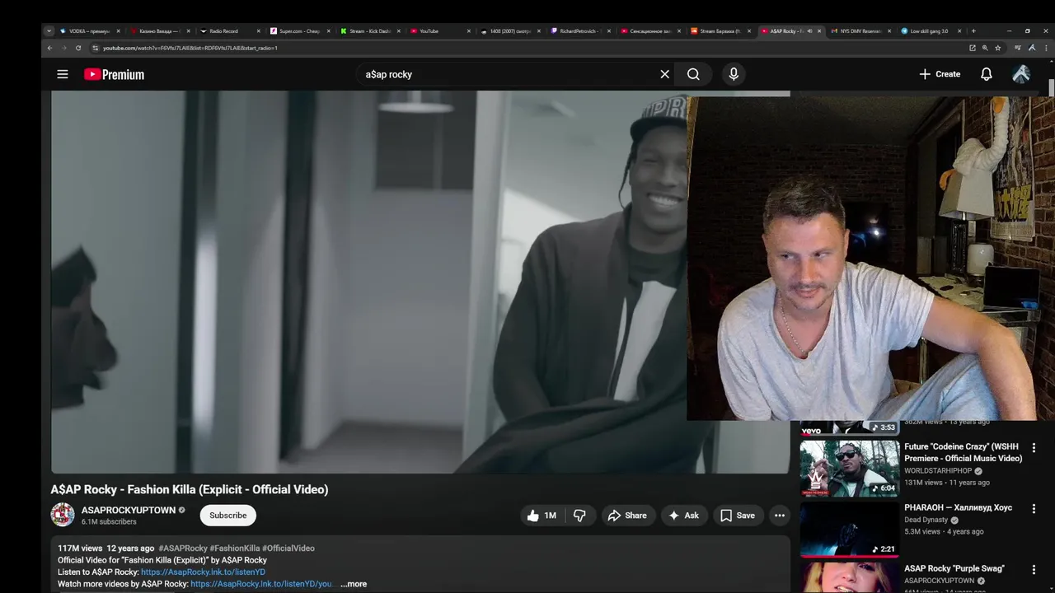Click the WORLDSTARHIPHOP channel name
Viewport: 1055px width, 593px height.
pos(938,471)
